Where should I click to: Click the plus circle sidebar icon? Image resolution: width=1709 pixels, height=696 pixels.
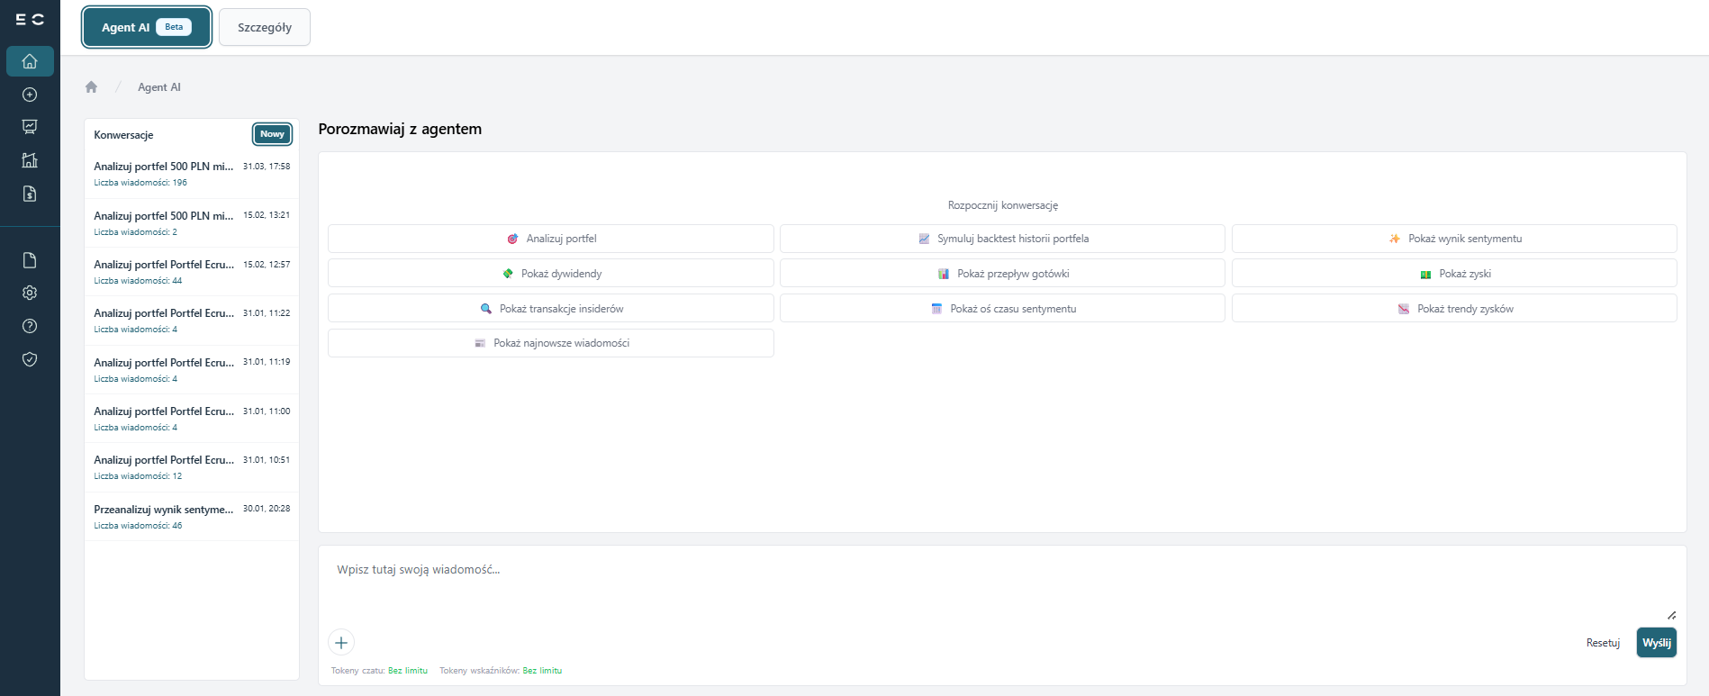click(x=30, y=95)
